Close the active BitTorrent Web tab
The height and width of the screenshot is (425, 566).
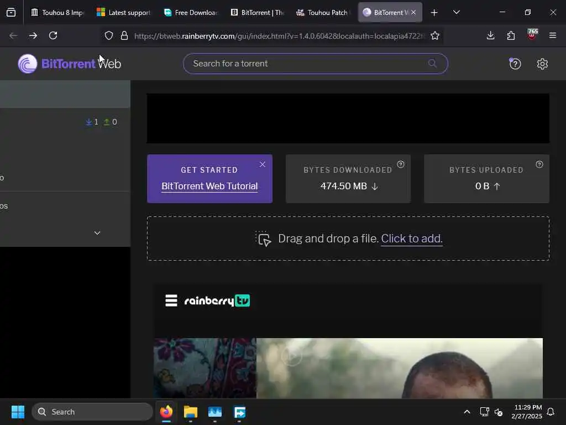(413, 13)
